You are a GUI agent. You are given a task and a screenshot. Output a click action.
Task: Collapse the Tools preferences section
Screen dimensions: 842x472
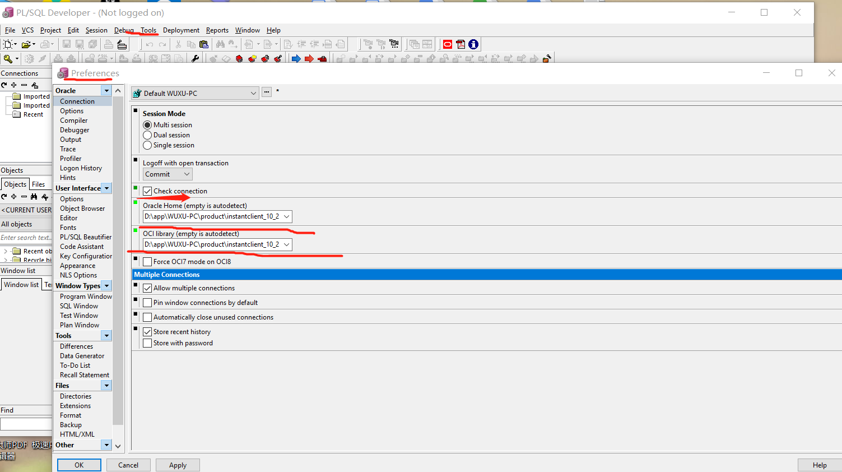coord(106,336)
